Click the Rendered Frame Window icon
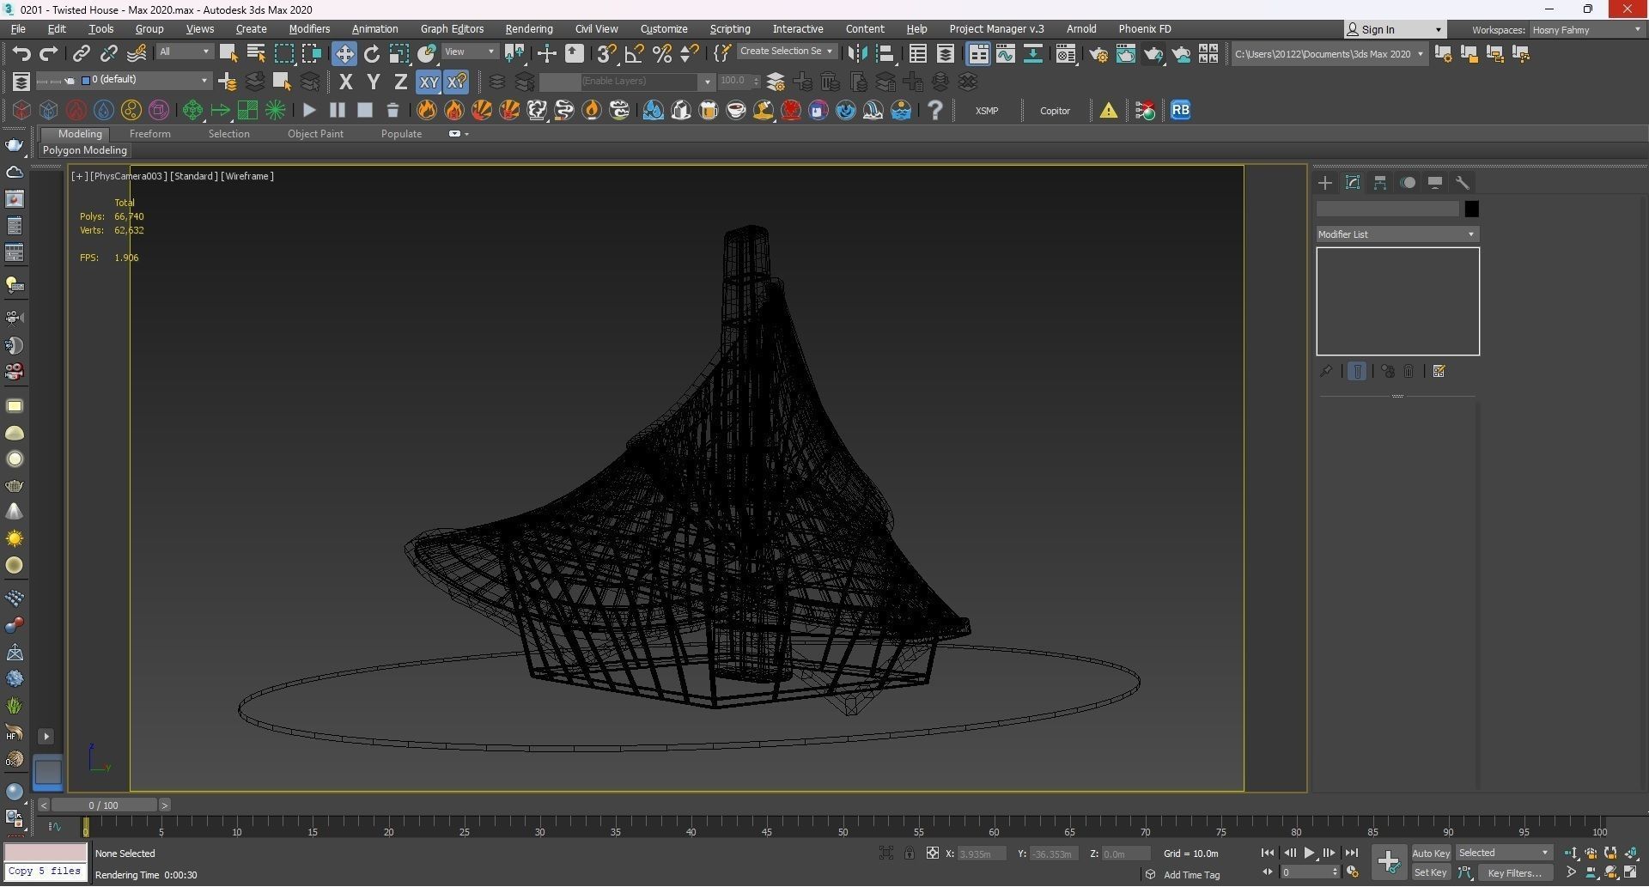1649x893 pixels. pos(1125,53)
